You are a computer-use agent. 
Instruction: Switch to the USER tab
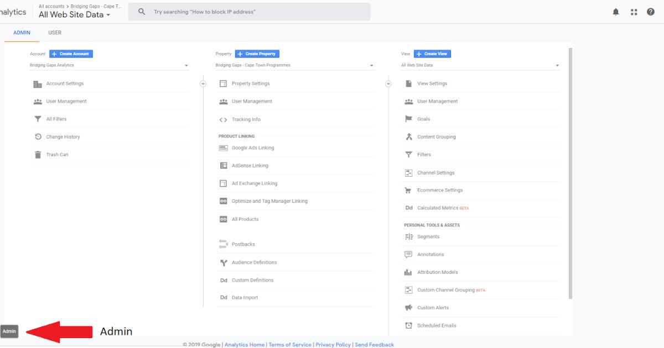coord(55,33)
